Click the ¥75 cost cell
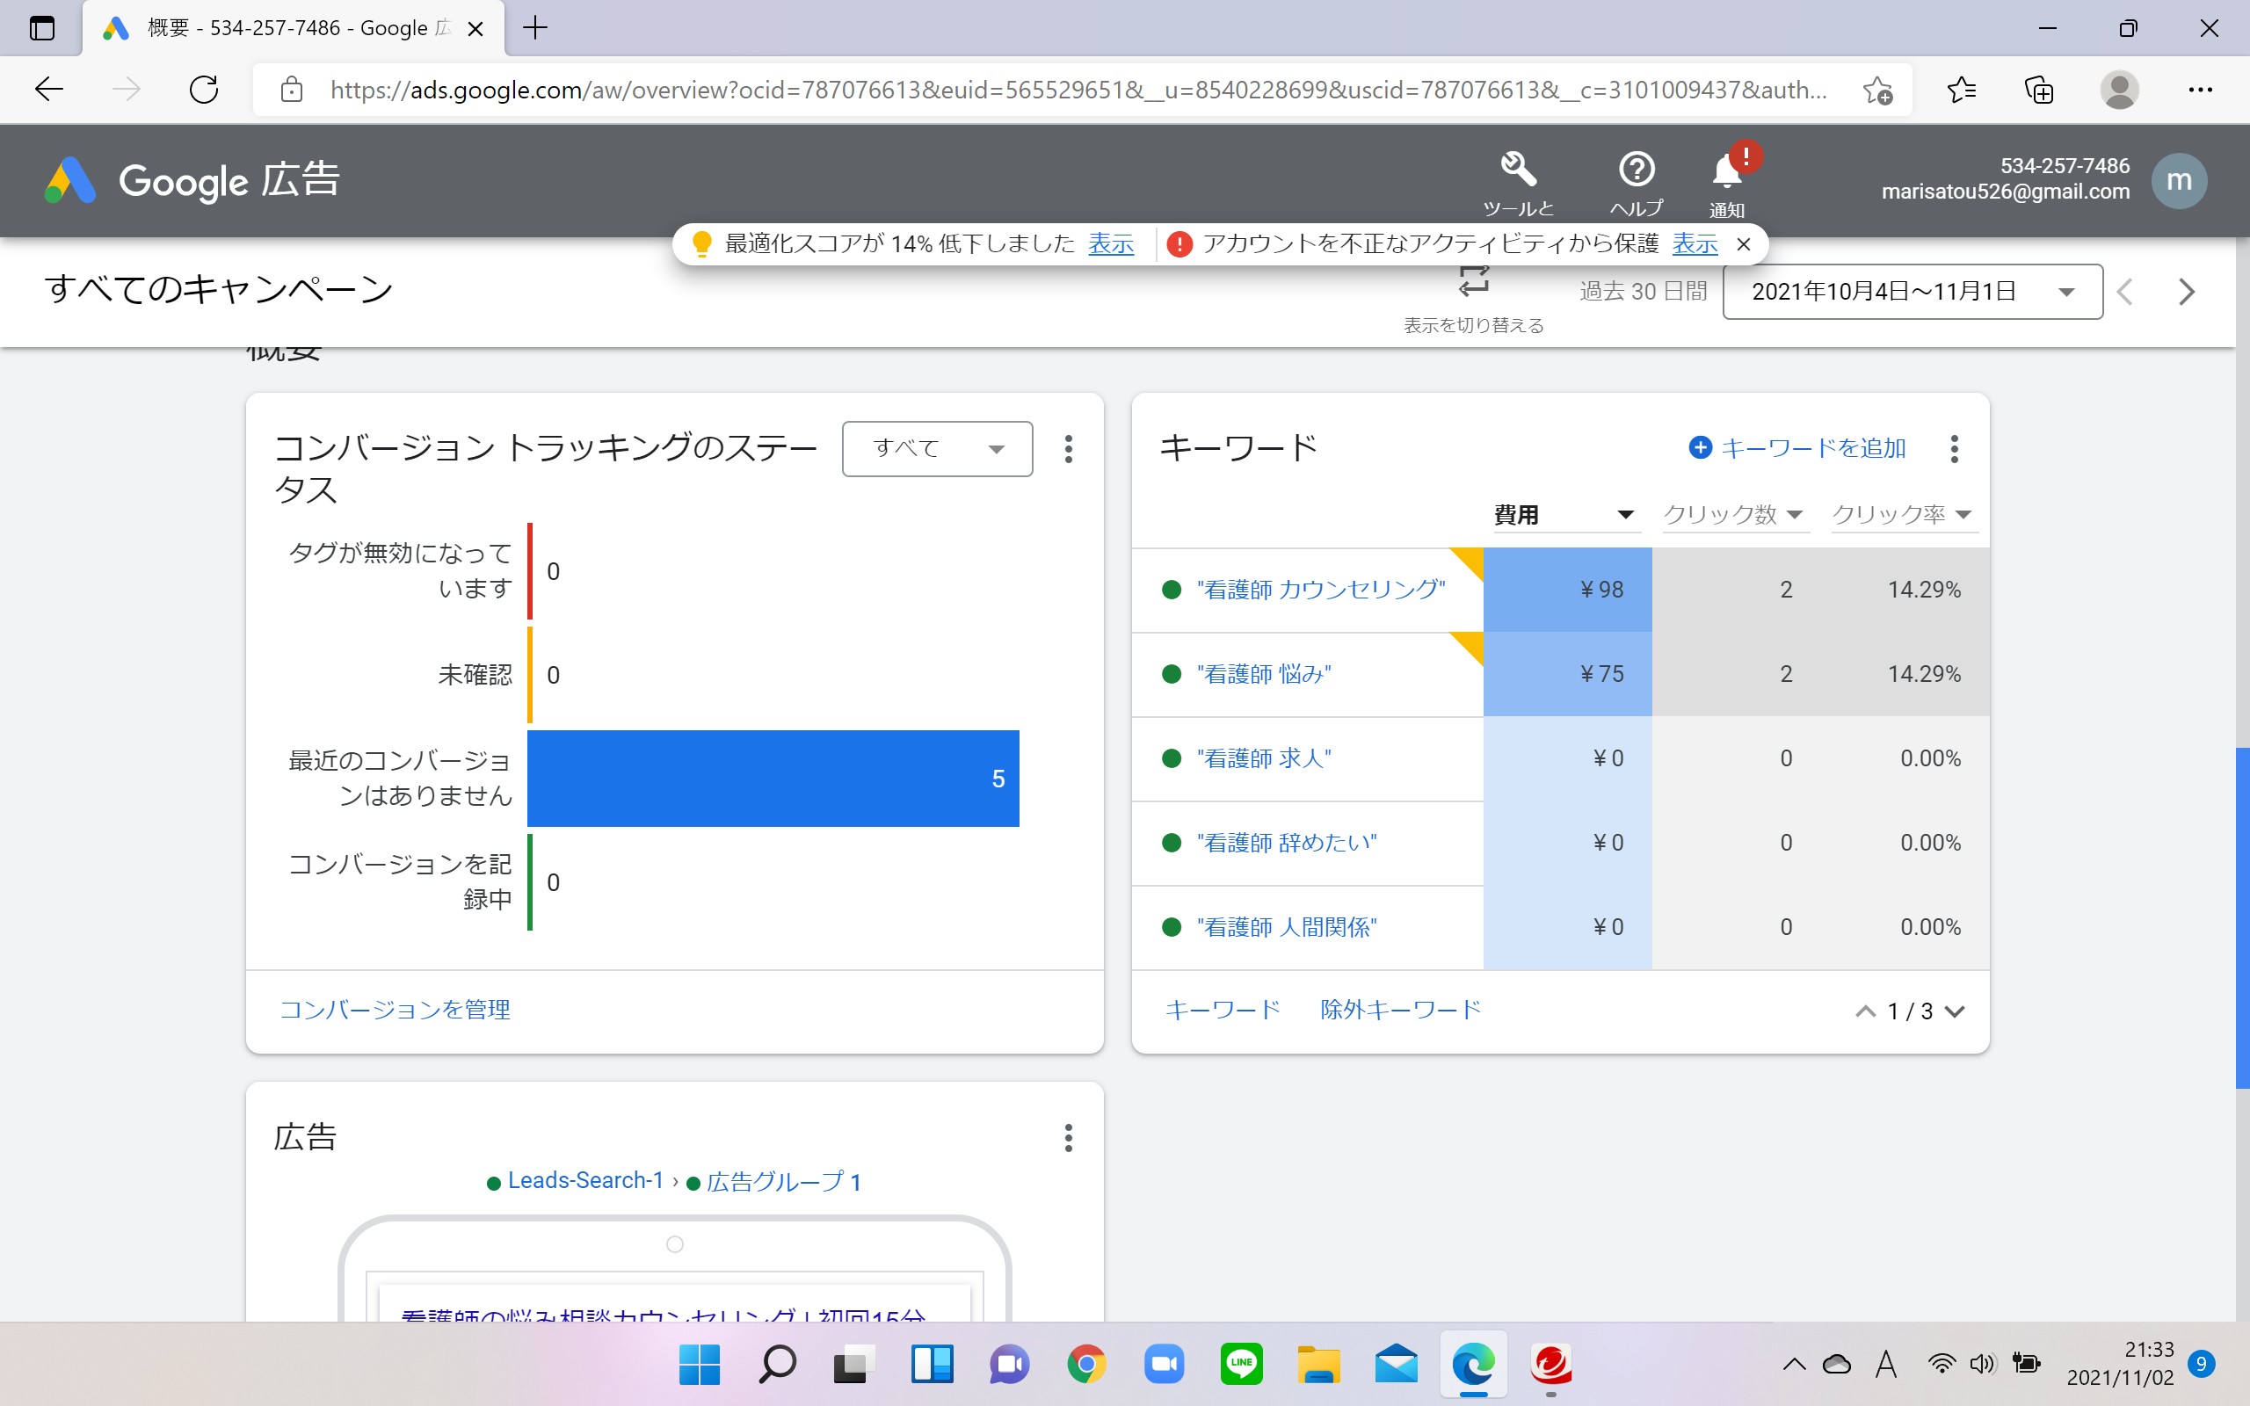 (x=1568, y=674)
